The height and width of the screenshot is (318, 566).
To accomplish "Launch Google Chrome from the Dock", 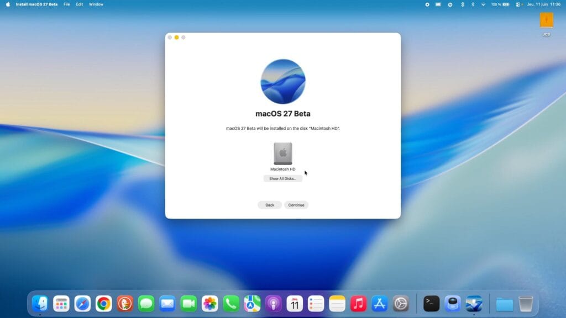I will click(103, 304).
